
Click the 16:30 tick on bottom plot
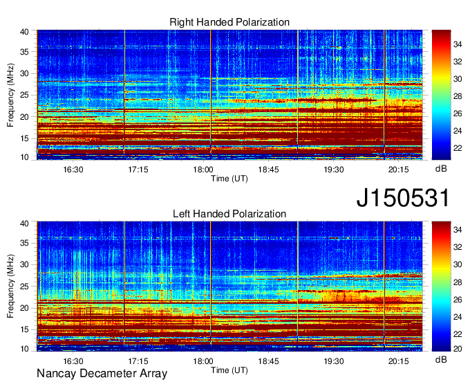click(x=73, y=361)
